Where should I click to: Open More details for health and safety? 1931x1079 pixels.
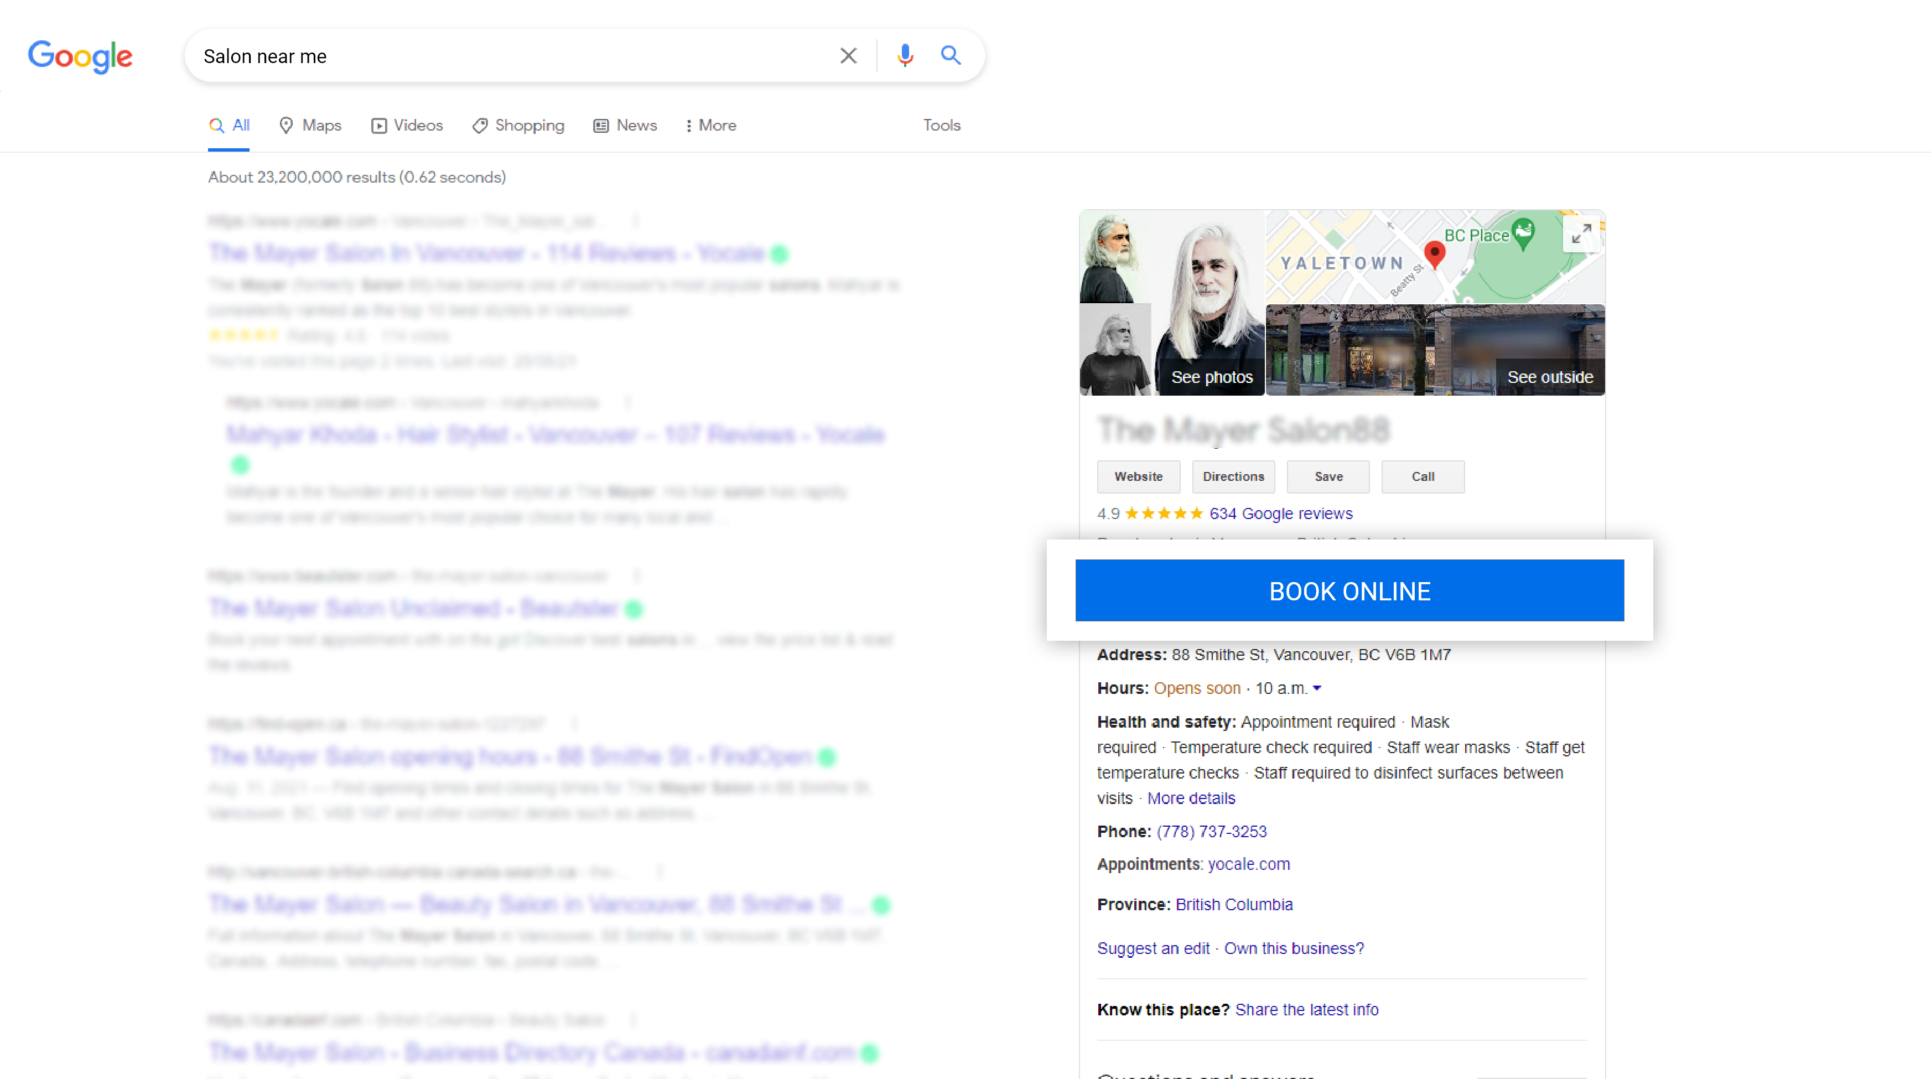pyautogui.click(x=1191, y=798)
